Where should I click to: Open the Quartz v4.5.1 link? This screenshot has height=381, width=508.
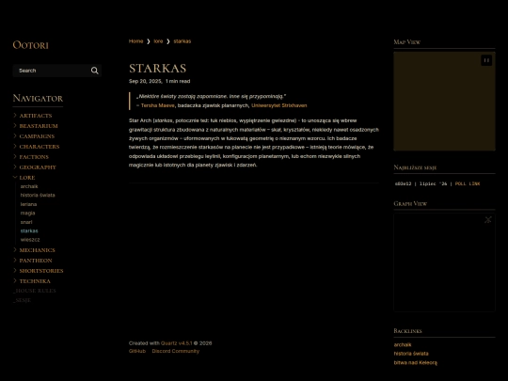[177, 343]
